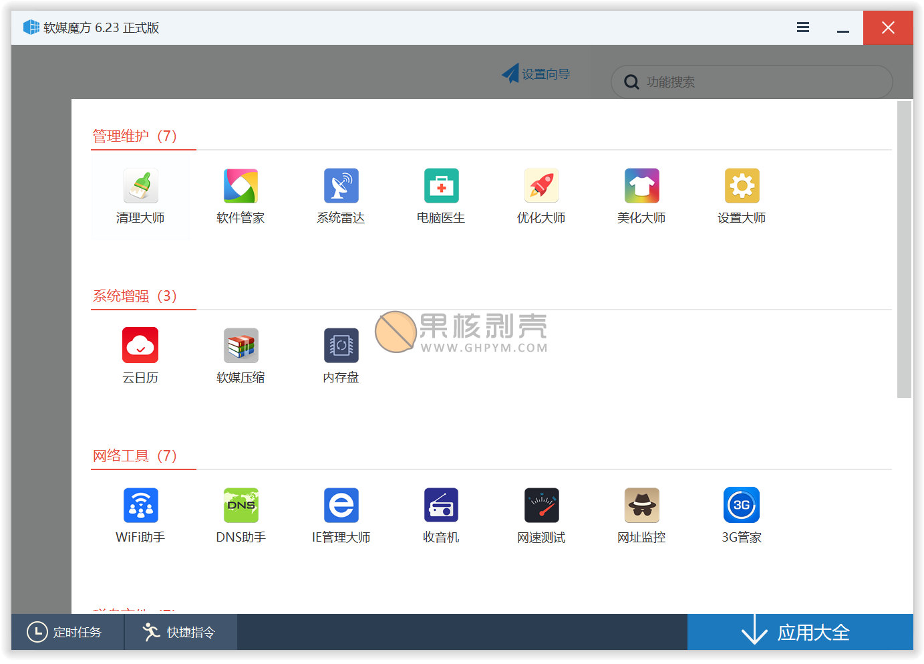Click the 功能搜索 search field
The width and height of the screenshot is (924, 664).
tap(752, 82)
